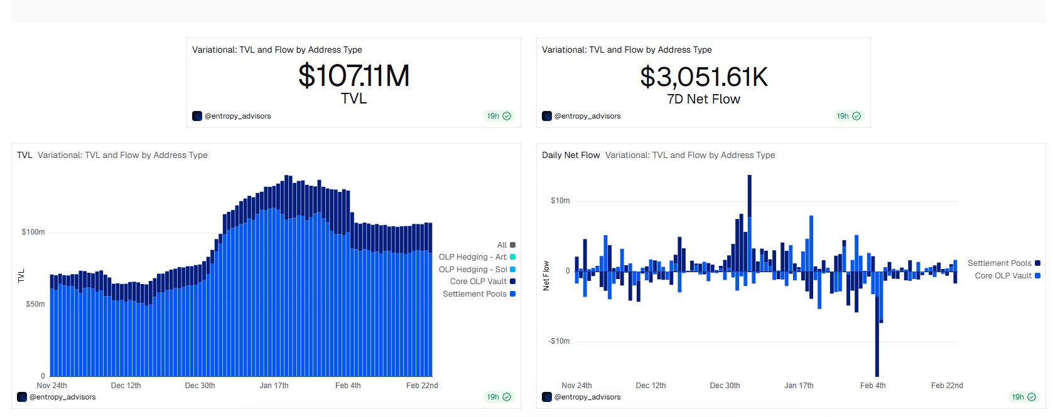The width and height of the screenshot is (1053, 417).
Task: Open @entropy_advisors profile link in TVL counter card
Action: (x=237, y=116)
